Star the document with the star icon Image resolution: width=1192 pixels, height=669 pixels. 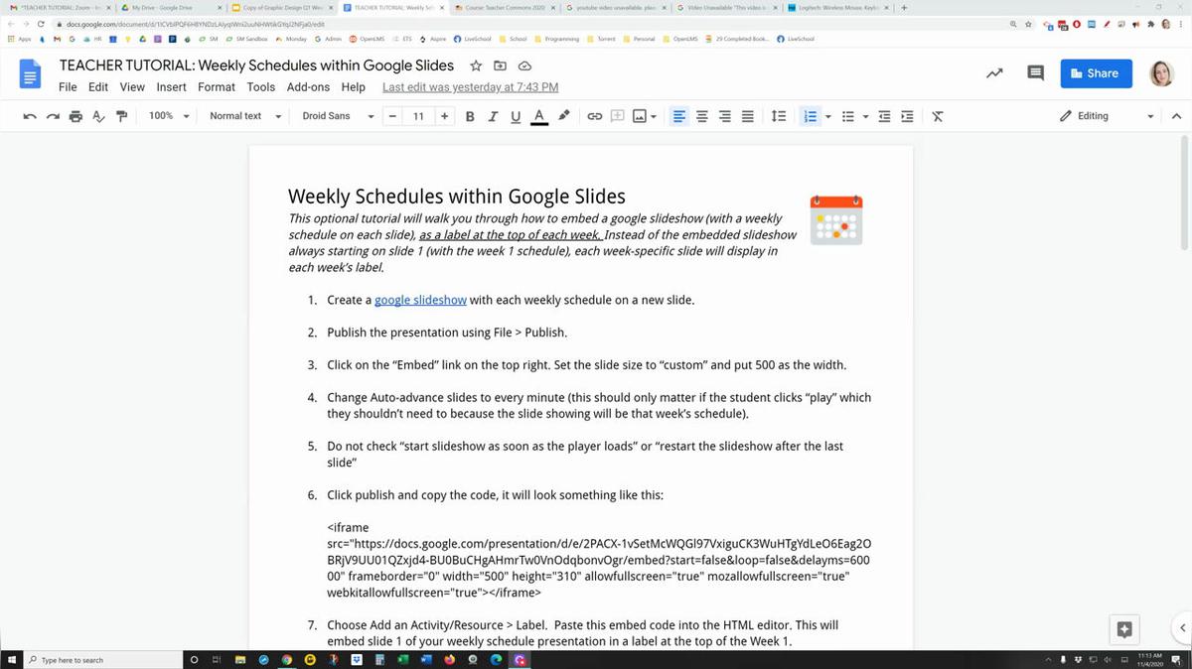(476, 66)
